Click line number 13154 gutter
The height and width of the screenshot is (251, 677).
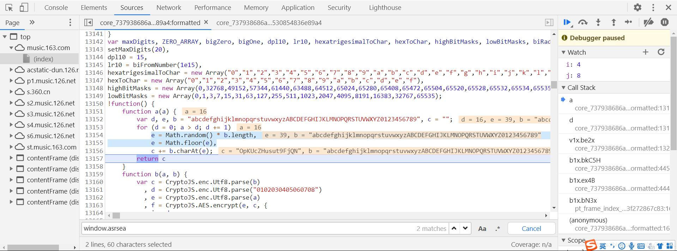[94, 135]
